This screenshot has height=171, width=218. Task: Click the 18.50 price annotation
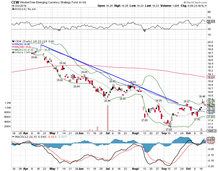pos(123,99)
